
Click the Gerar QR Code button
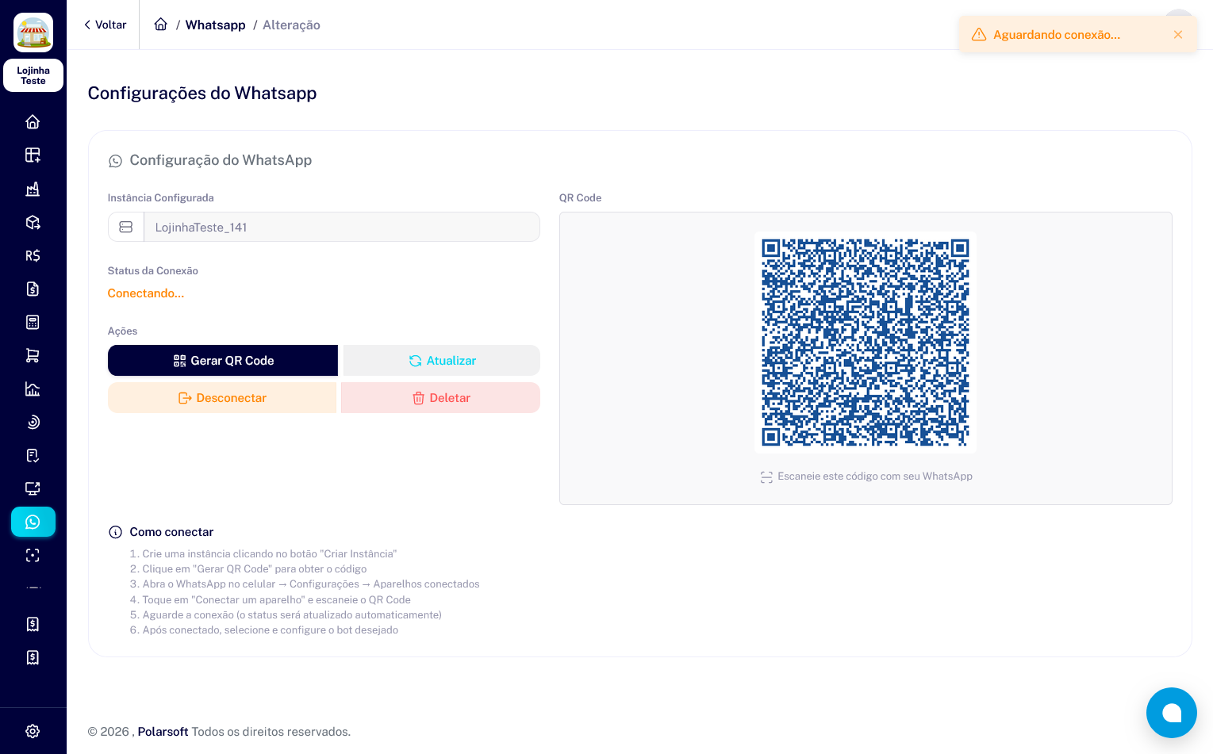click(223, 361)
